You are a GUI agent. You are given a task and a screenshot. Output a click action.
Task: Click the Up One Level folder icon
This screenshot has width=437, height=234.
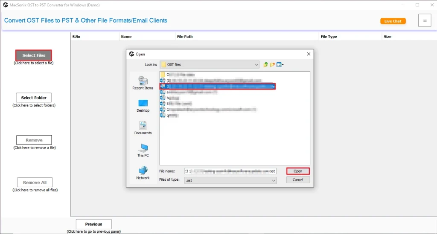point(265,65)
